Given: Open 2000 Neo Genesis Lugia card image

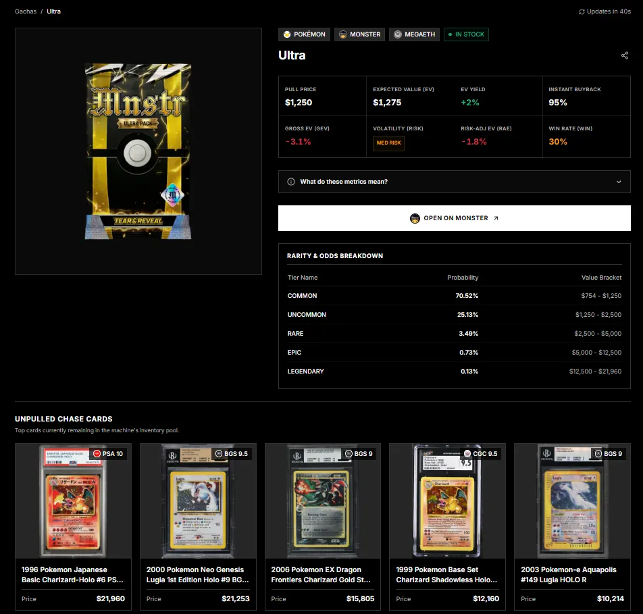Looking at the screenshot, I should click(198, 501).
